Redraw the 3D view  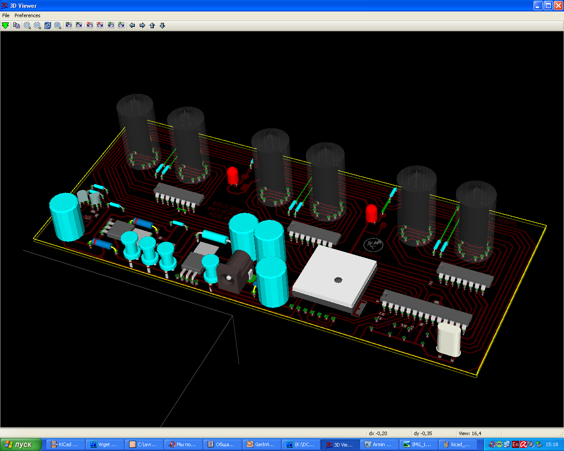[x=48, y=26]
